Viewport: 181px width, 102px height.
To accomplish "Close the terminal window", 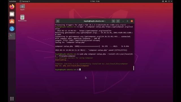I will (132, 21).
